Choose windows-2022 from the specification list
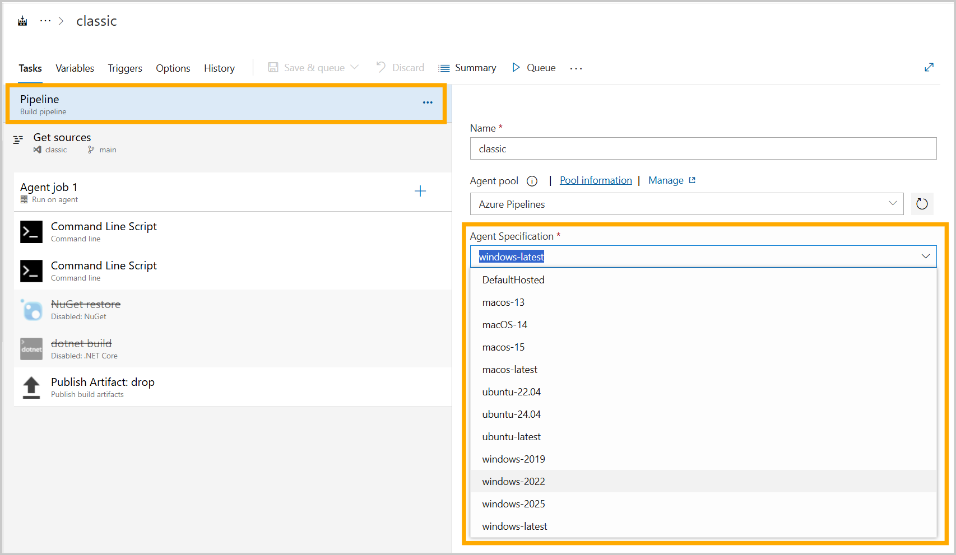The width and height of the screenshot is (956, 555). [x=513, y=482]
